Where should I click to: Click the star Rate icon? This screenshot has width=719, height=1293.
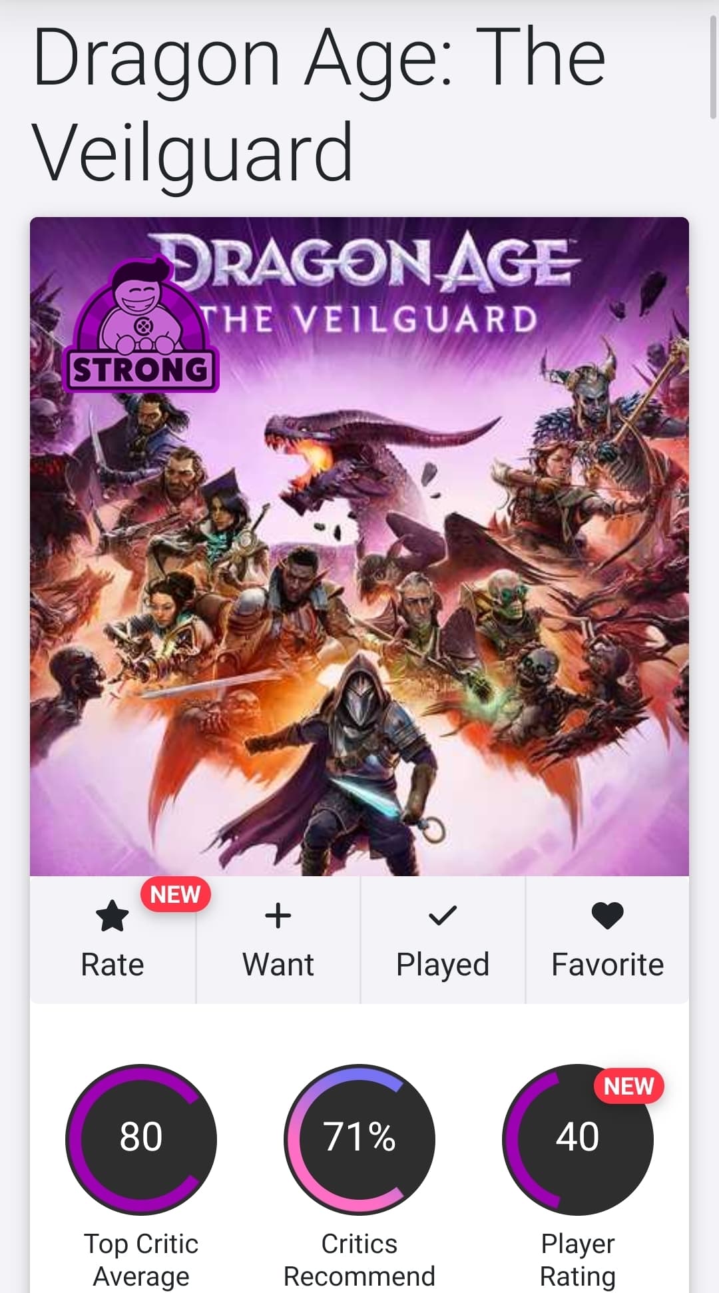tap(112, 915)
